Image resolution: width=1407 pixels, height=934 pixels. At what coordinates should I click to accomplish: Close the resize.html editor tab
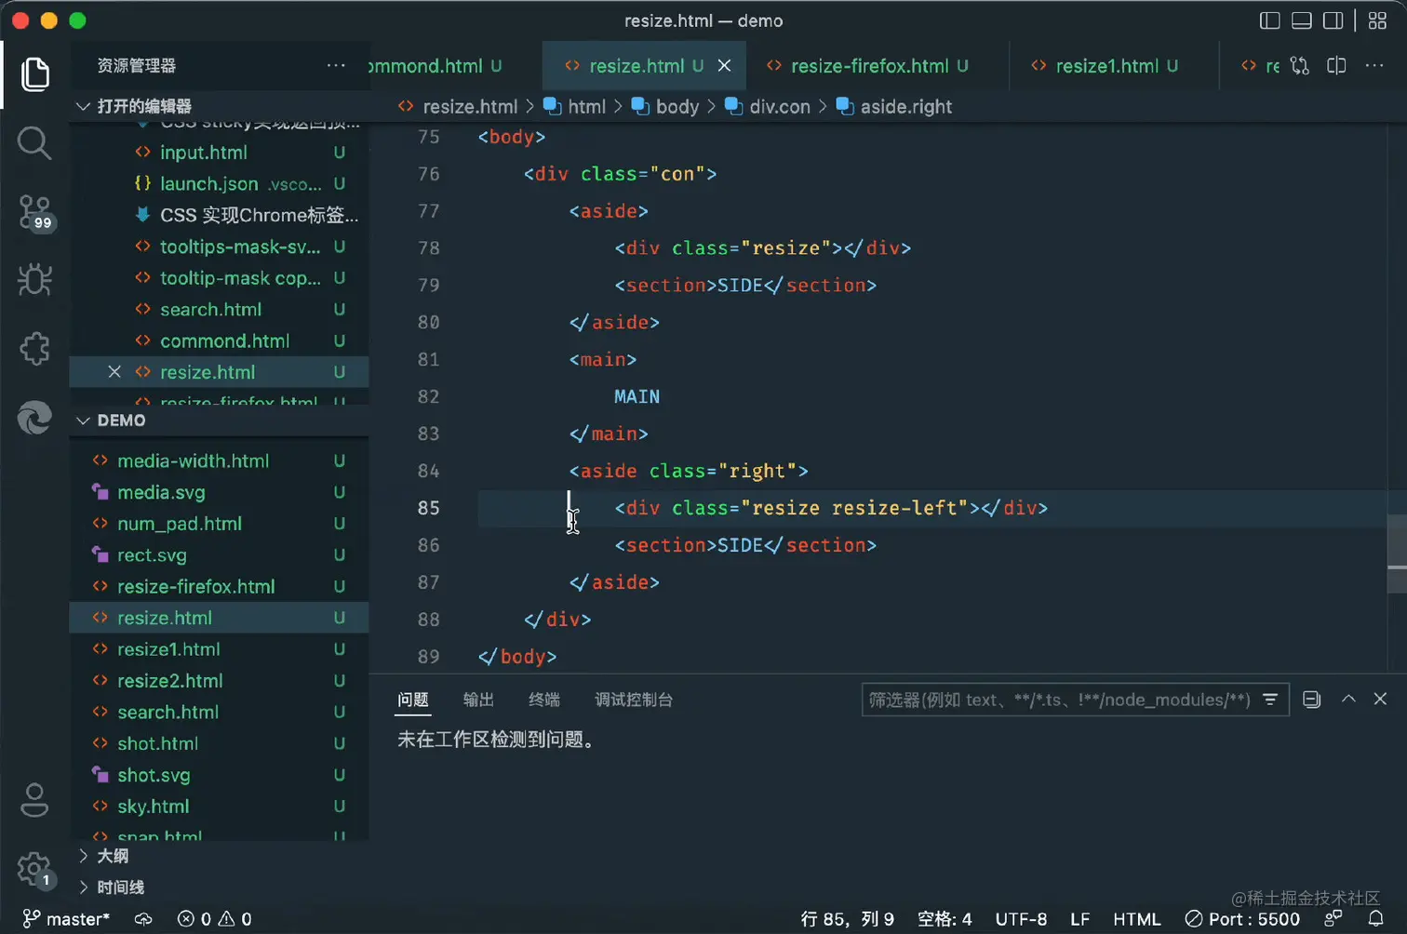(x=724, y=65)
